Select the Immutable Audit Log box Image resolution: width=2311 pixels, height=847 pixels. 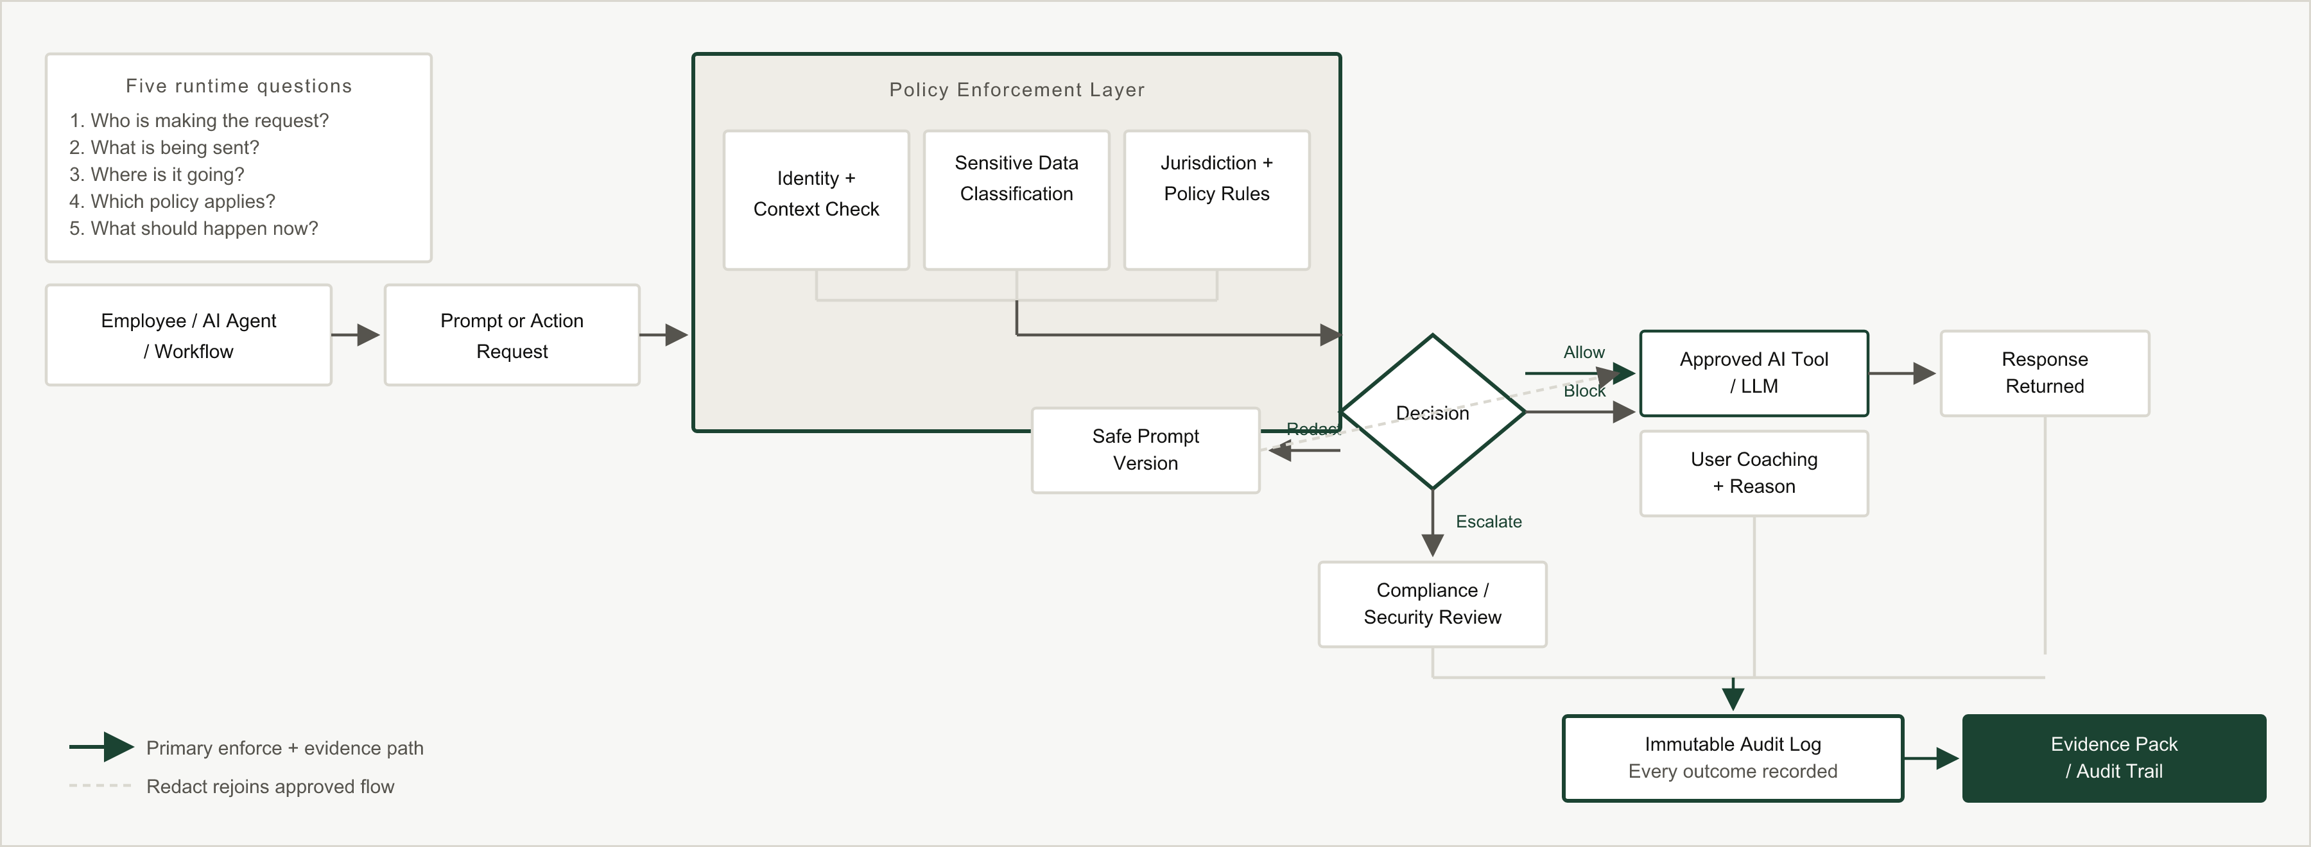pyautogui.click(x=1733, y=758)
